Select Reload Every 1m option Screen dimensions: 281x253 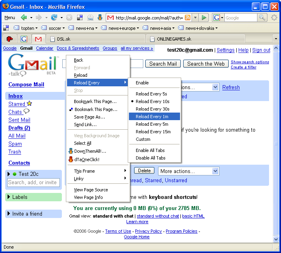coord(154,117)
